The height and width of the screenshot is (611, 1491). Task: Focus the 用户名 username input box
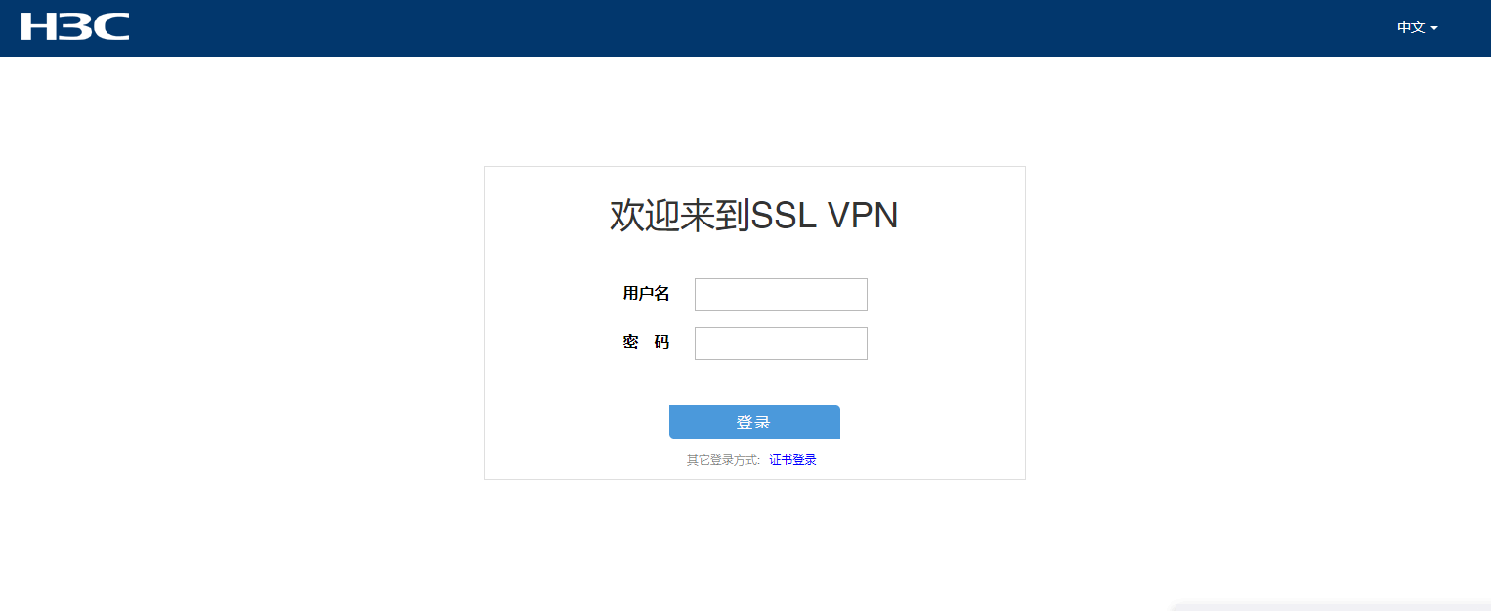click(x=781, y=295)
